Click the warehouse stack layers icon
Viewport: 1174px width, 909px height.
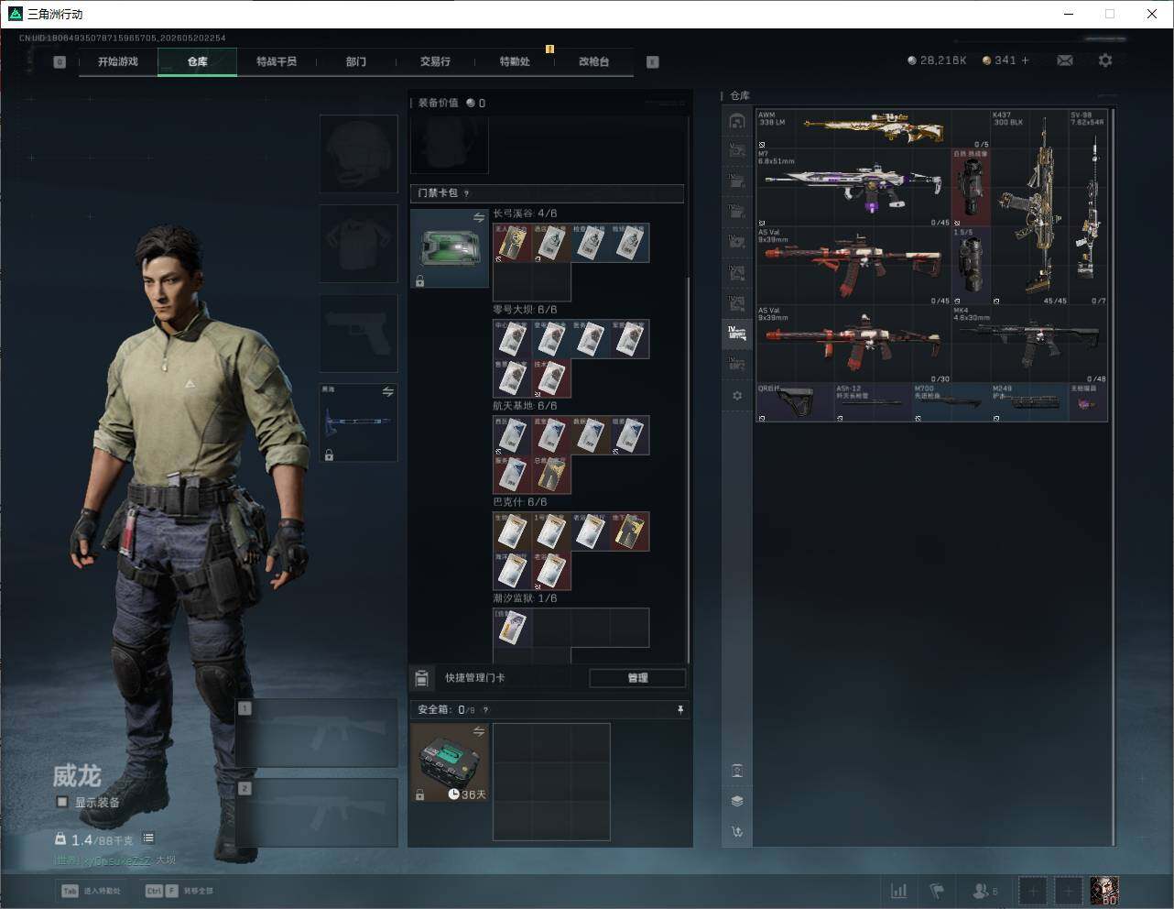[x=737, y=801]
